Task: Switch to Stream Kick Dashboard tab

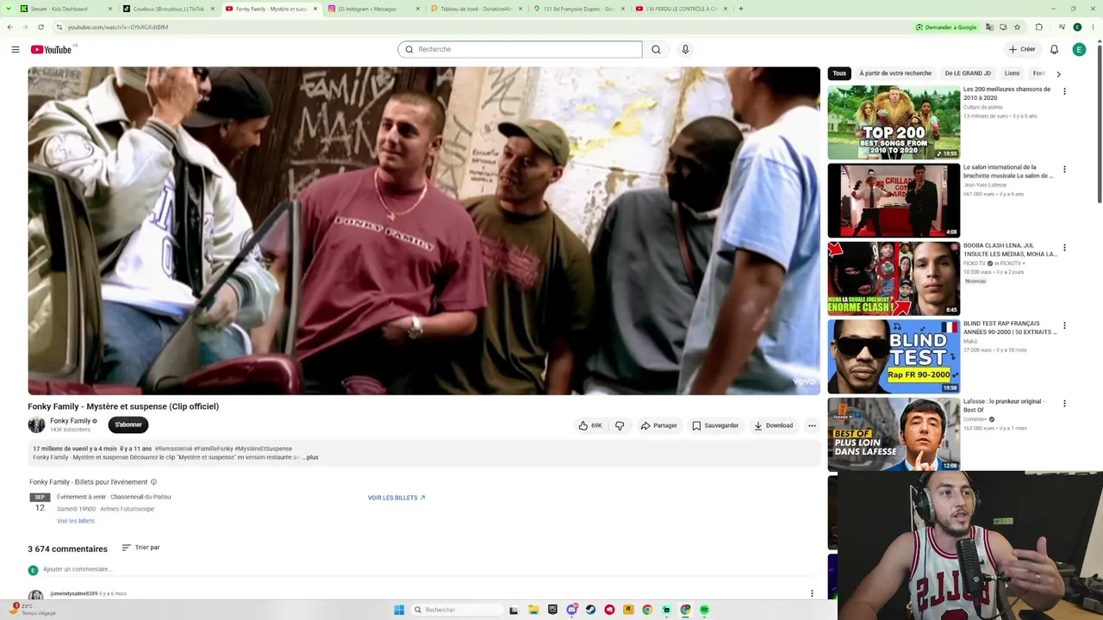Action: pyautogui.click(x=65, y=9)
